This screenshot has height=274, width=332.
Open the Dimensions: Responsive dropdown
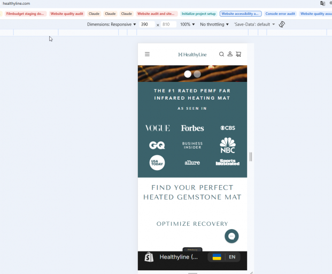tap(111, 25)
